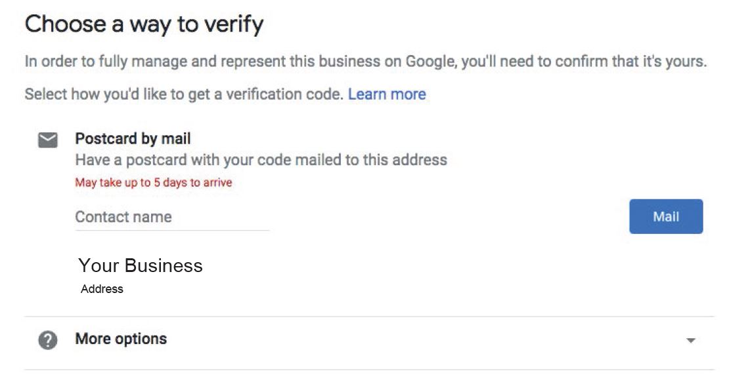The width and height of the screenshot is (752, 390).
Task: Click the Address line under business
Action: 102,289
